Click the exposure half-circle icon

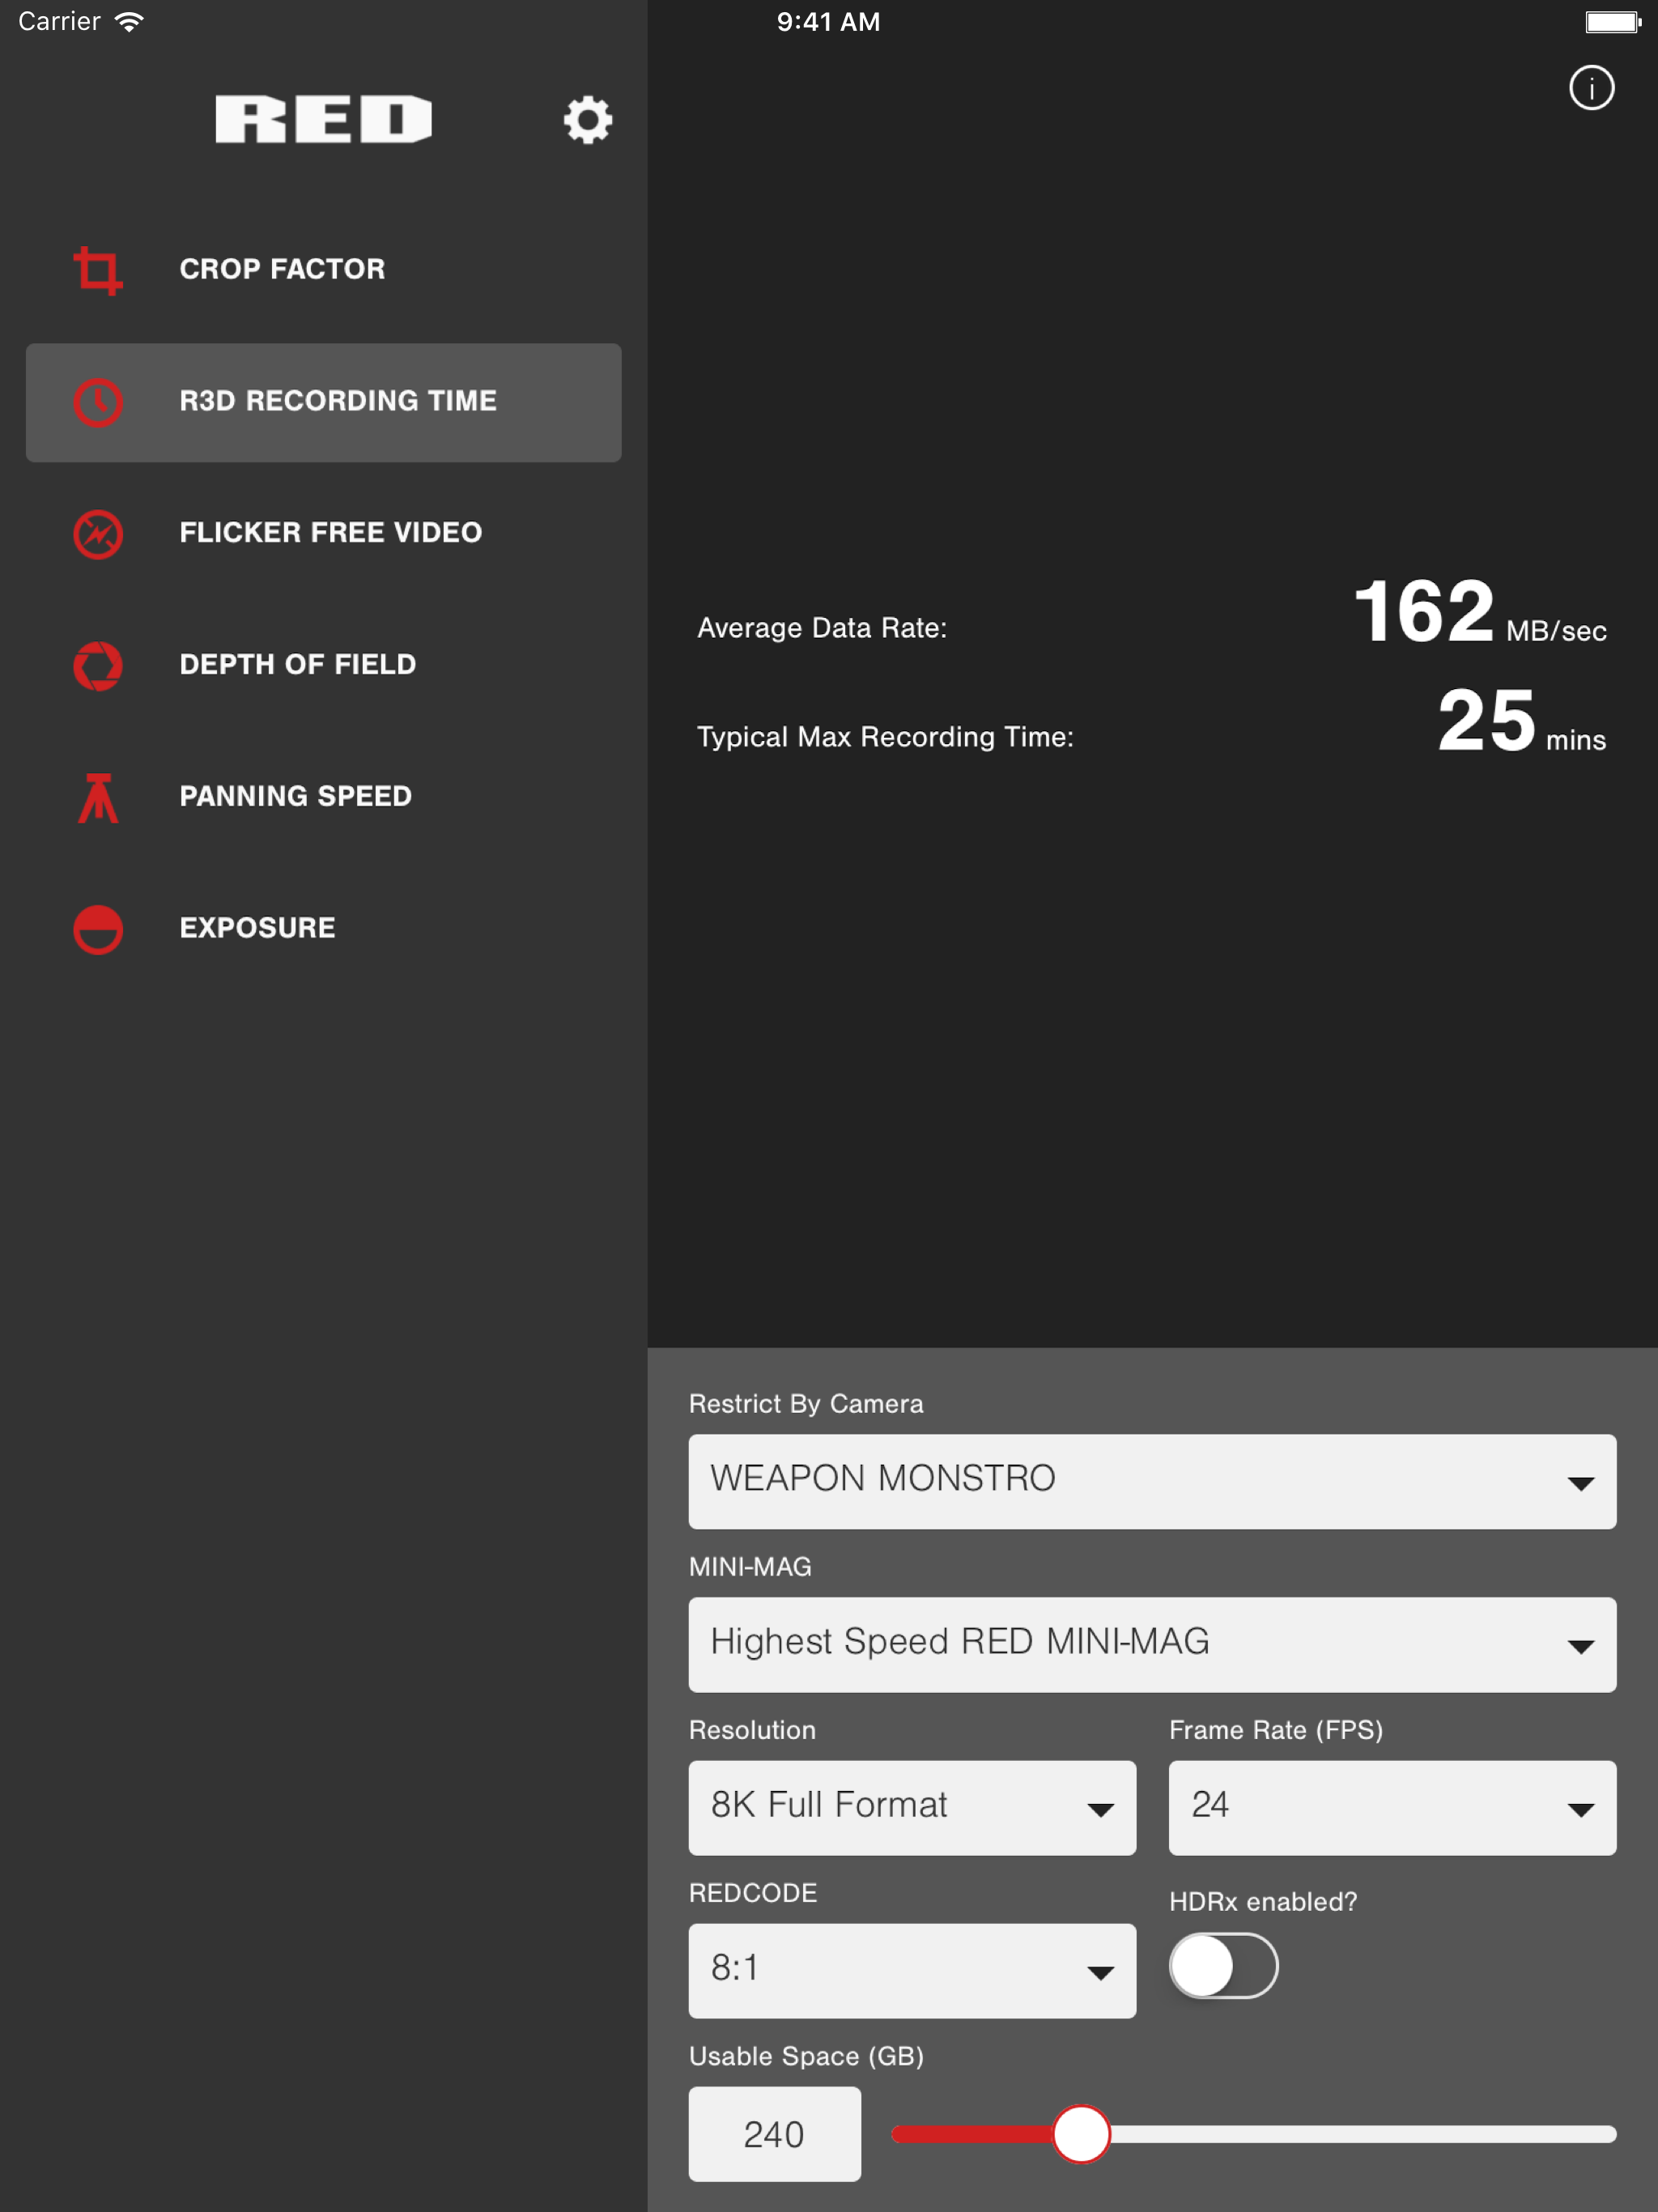click(98, 929)
